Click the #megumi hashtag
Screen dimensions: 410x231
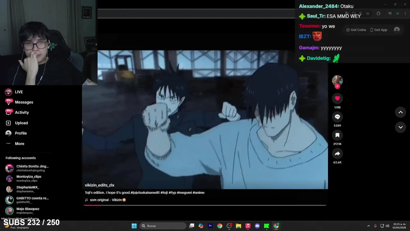[184, 193]
